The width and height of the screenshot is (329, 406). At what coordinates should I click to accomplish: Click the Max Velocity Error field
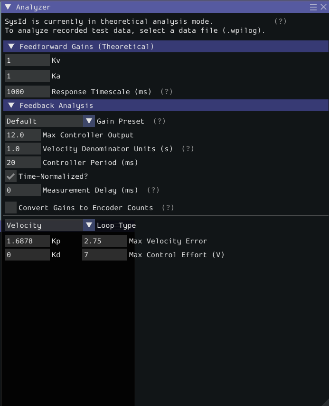pos(104,241)
